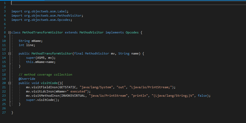Image resolution: width=246 pixels, height=123 pixels.
Task: Click "(Ljava/lang/String;)V" descriptor string
Action: pyautogui.click(x=173, y=96)
